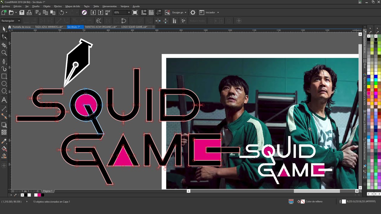
Task: Toggle rulers display in the toolbar
Action: pyautogui.click(x=144, y=12)
